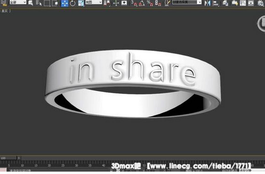The image size is (265, 174).
Task: Click the Use Pivot Point Center icon
Action: click(x=107, y=3)
